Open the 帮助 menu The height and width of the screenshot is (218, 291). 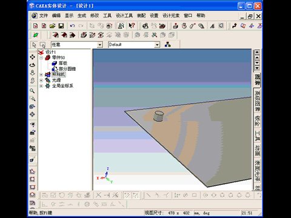point(201,16)
